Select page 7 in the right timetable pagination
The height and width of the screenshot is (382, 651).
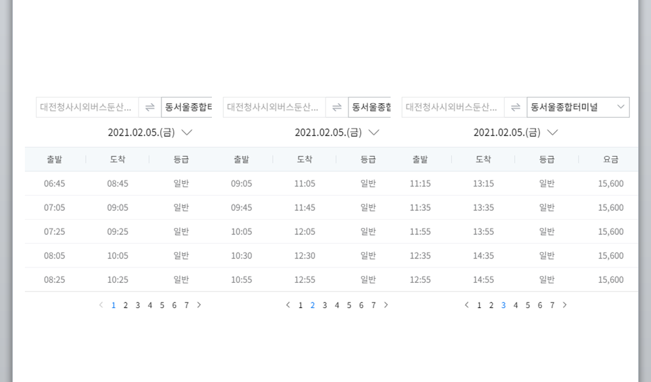552,306
